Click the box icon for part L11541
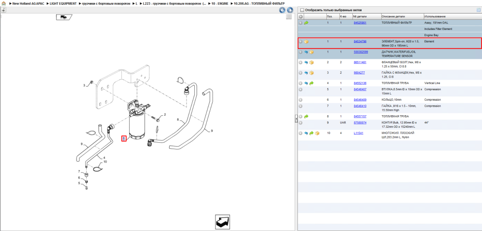The image size is (482, 231). (317, 133)
